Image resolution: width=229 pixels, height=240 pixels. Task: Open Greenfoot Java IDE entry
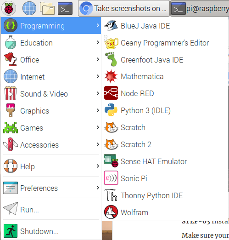165,59
